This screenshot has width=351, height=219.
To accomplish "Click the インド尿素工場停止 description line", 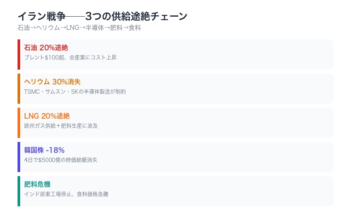I will pyautogui.click(x=66, y=194).
